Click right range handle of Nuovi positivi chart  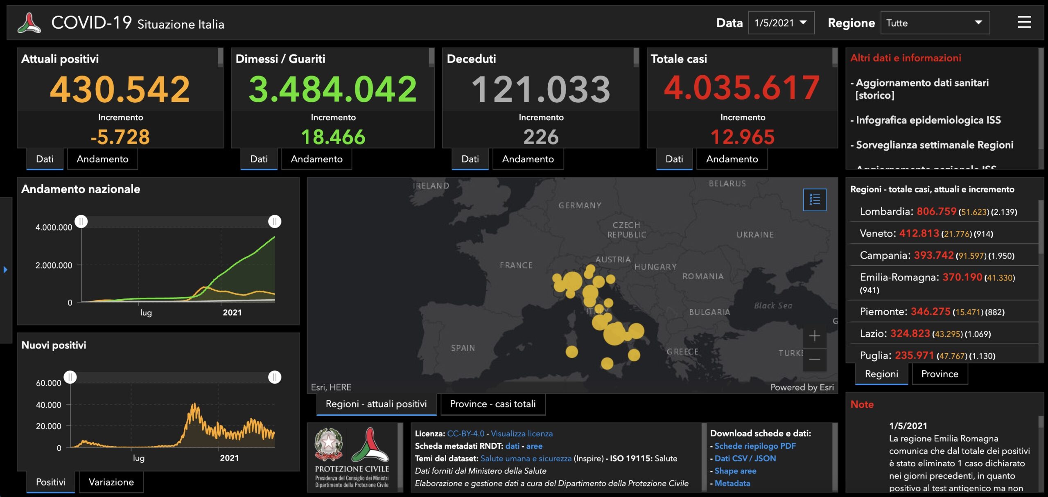275,377
